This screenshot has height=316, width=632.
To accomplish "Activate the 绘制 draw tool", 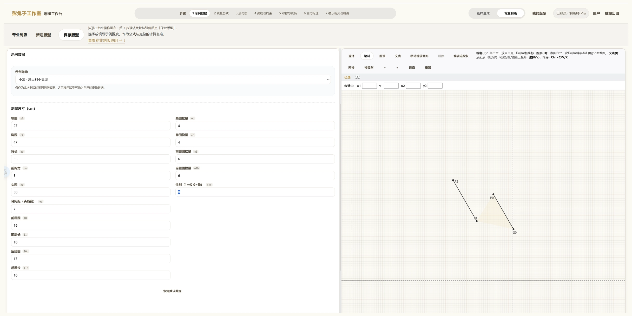I will click(x=367, y=56).
